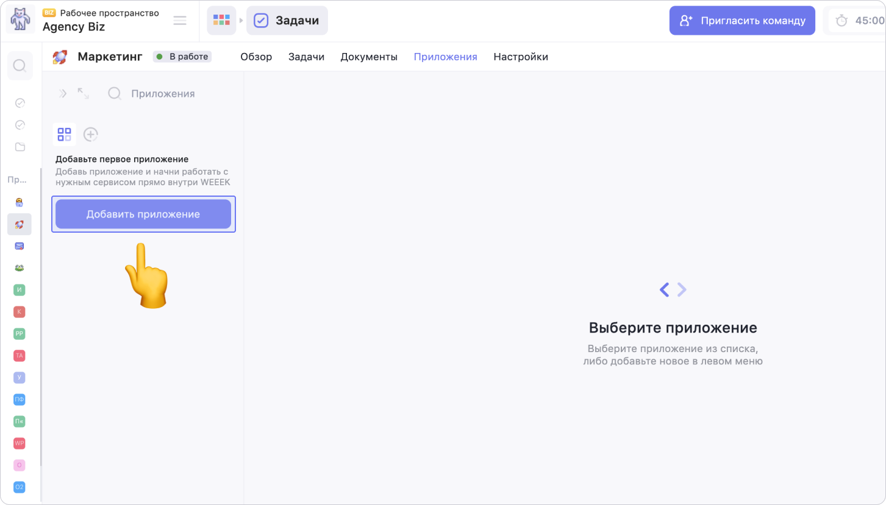
Task: Click the fullscreen expand arrows icon
Action: (x=83, y=93)
